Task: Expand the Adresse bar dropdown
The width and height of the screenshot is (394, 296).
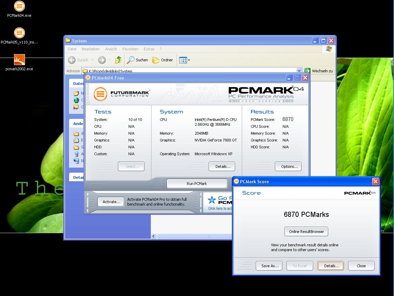Action: 299,71
